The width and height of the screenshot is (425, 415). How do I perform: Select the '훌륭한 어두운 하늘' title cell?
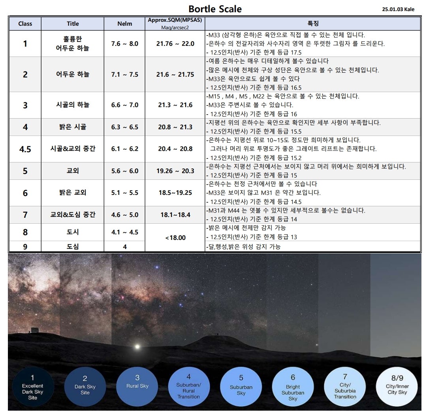pyautogui.click(x=73, y=43)
